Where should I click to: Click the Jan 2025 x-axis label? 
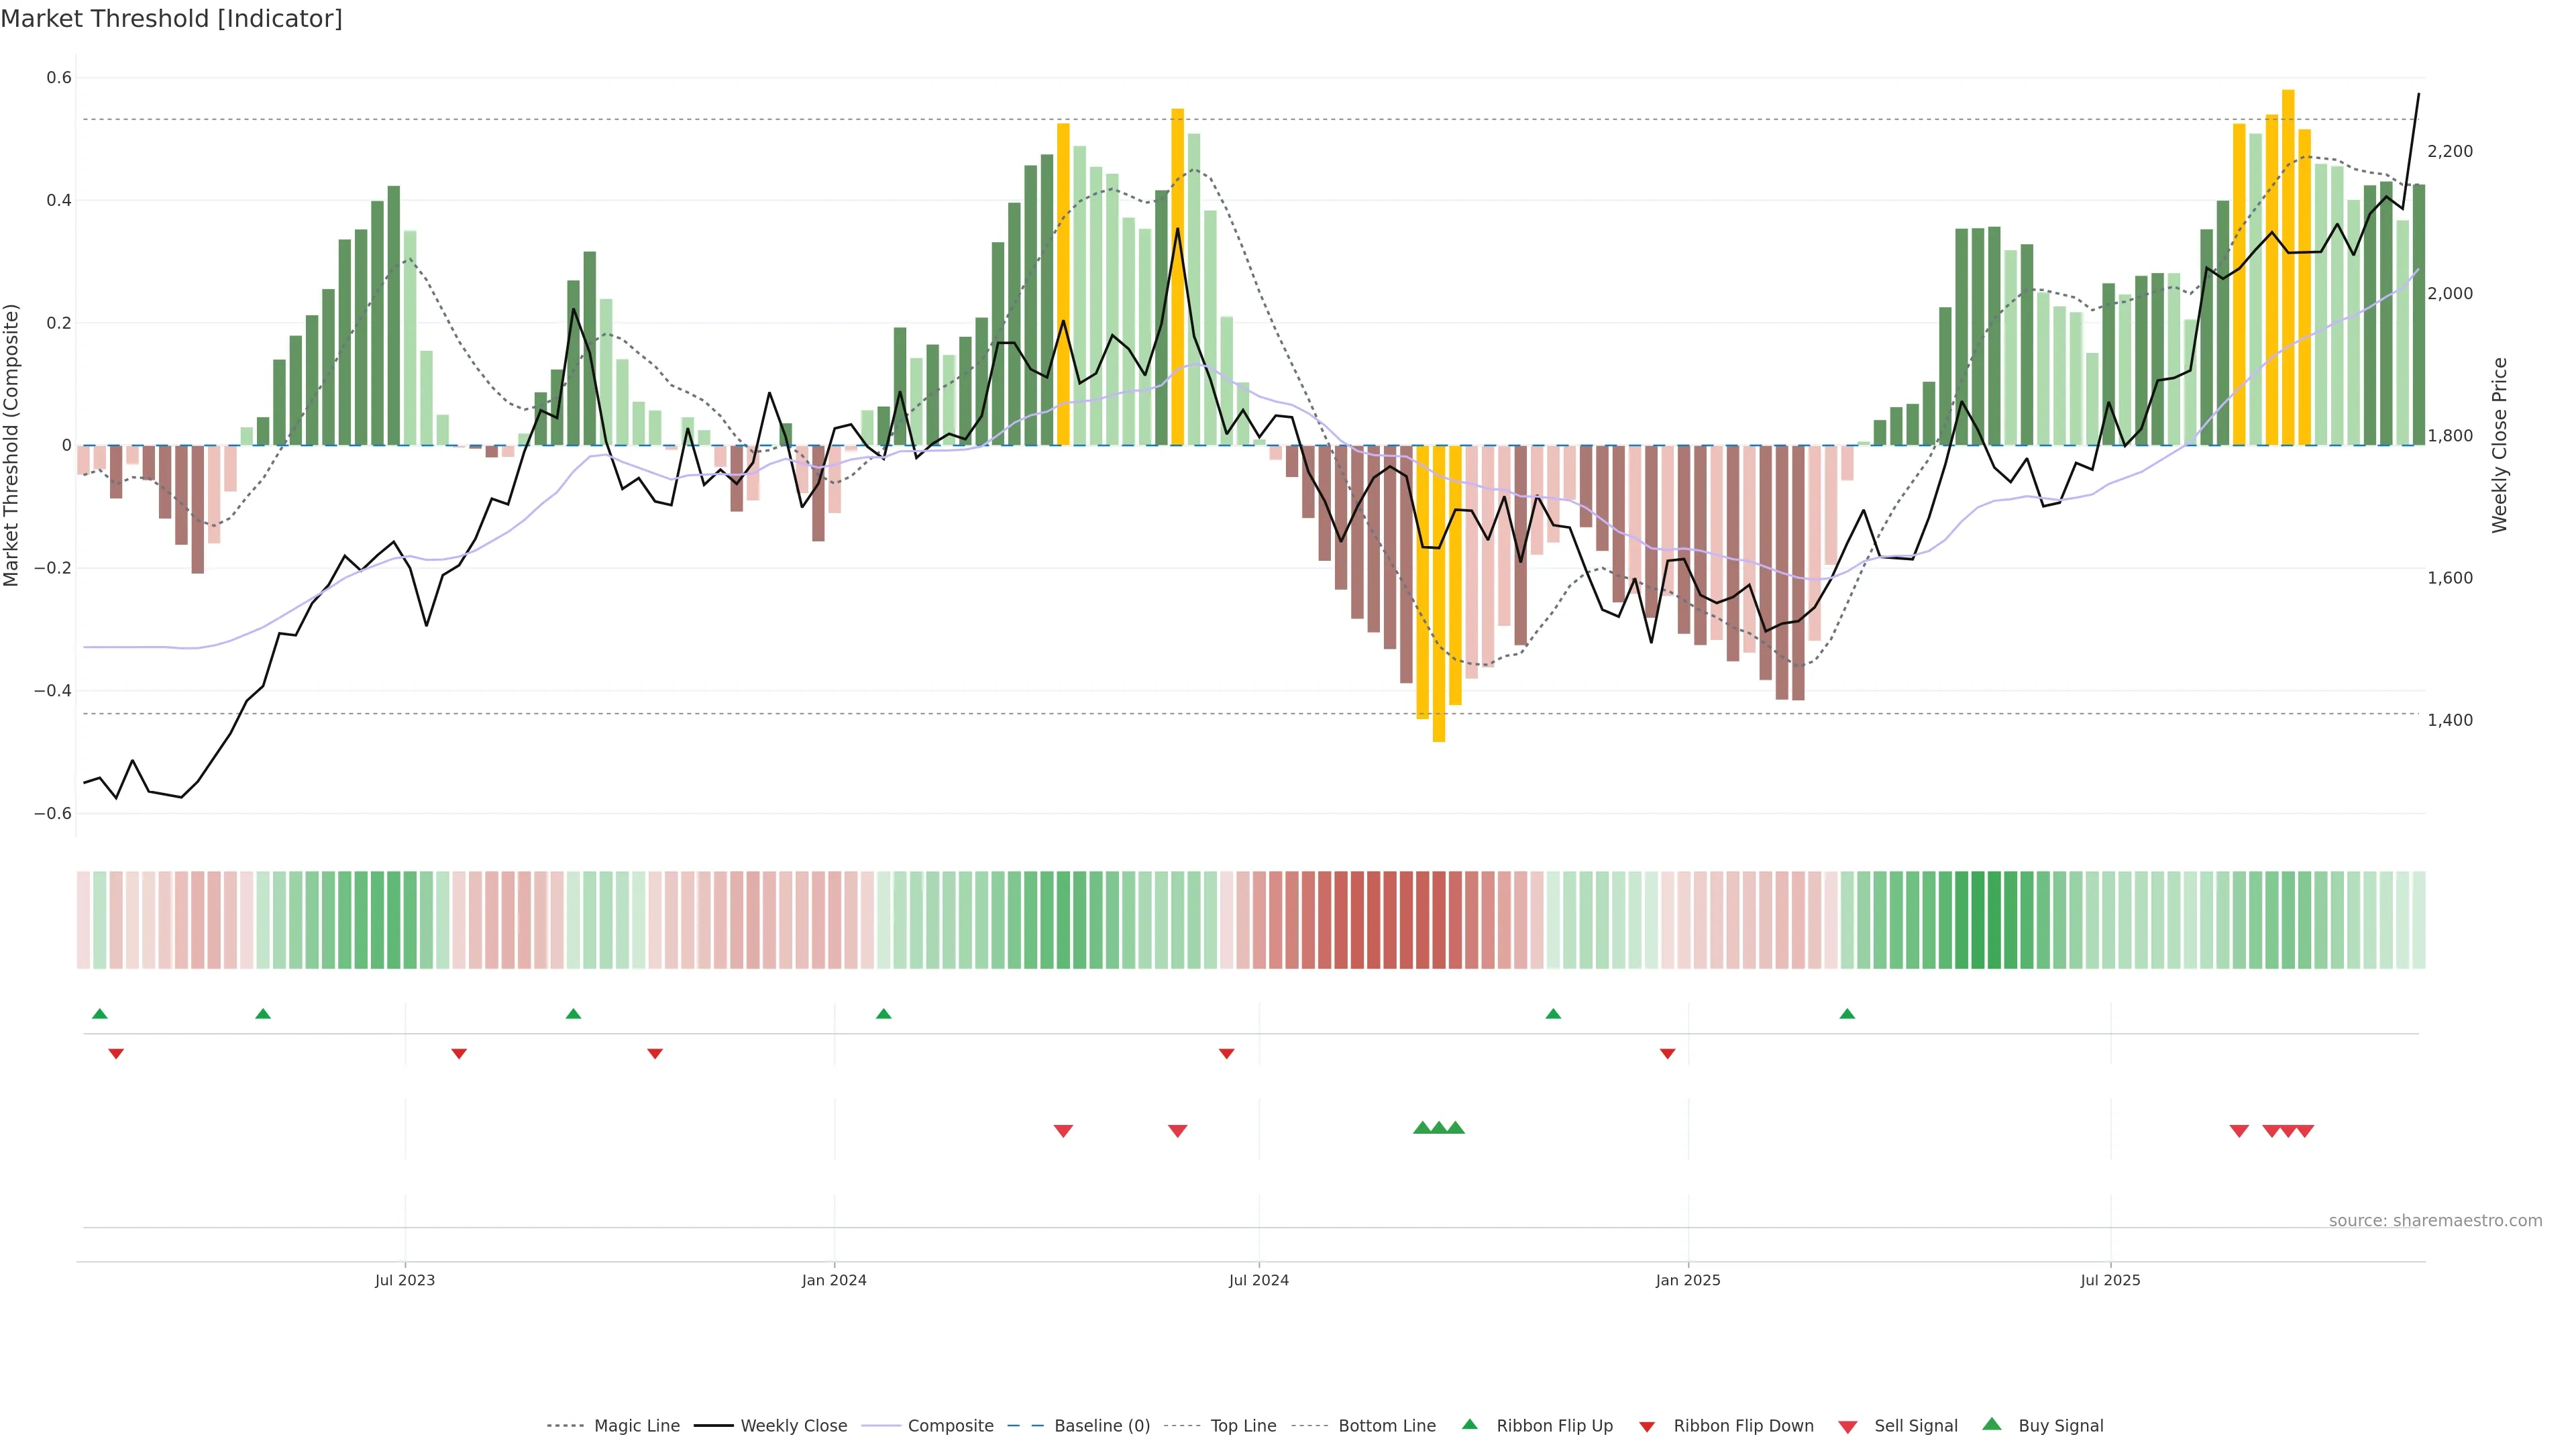pos(1688,1280)
